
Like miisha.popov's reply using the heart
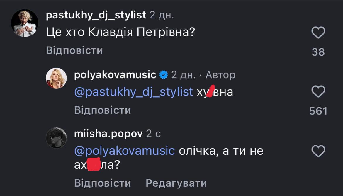(x=318, y=151)
